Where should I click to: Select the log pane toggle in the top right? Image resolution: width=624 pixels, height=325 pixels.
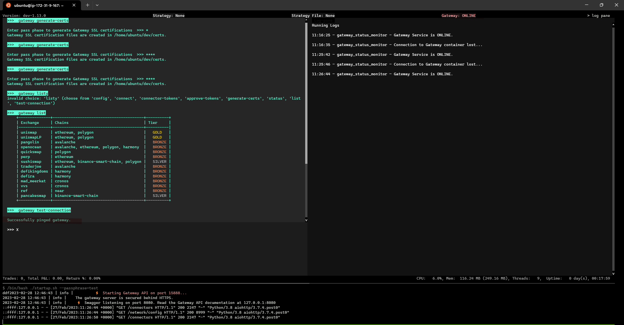point(599,15)
